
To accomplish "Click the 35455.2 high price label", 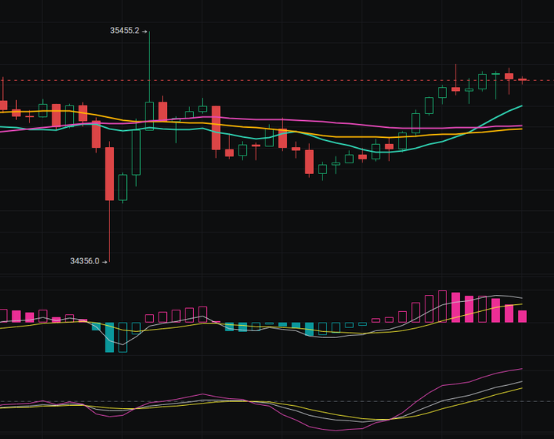I will pyautogui.click(x=125, y=31).
